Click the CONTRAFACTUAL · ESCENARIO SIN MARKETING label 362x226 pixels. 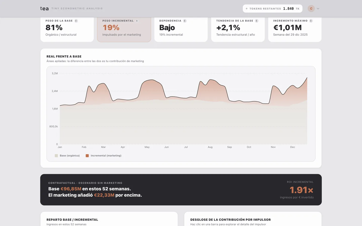pyautogui.click(x=85, y=183)
